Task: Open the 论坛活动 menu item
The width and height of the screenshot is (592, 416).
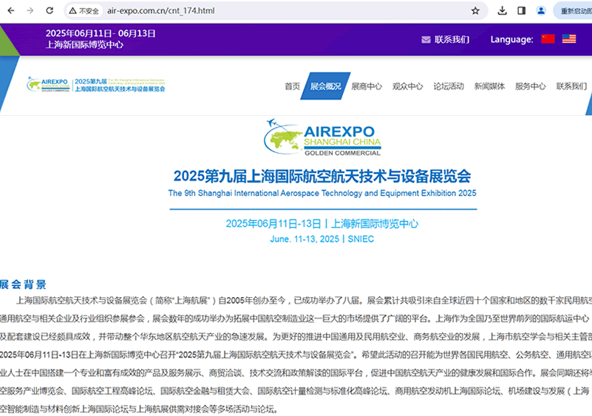Action: click(x=449, y=86)
